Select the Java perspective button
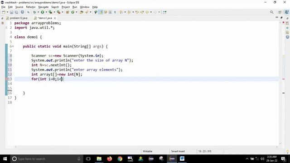 click(286, 12)
